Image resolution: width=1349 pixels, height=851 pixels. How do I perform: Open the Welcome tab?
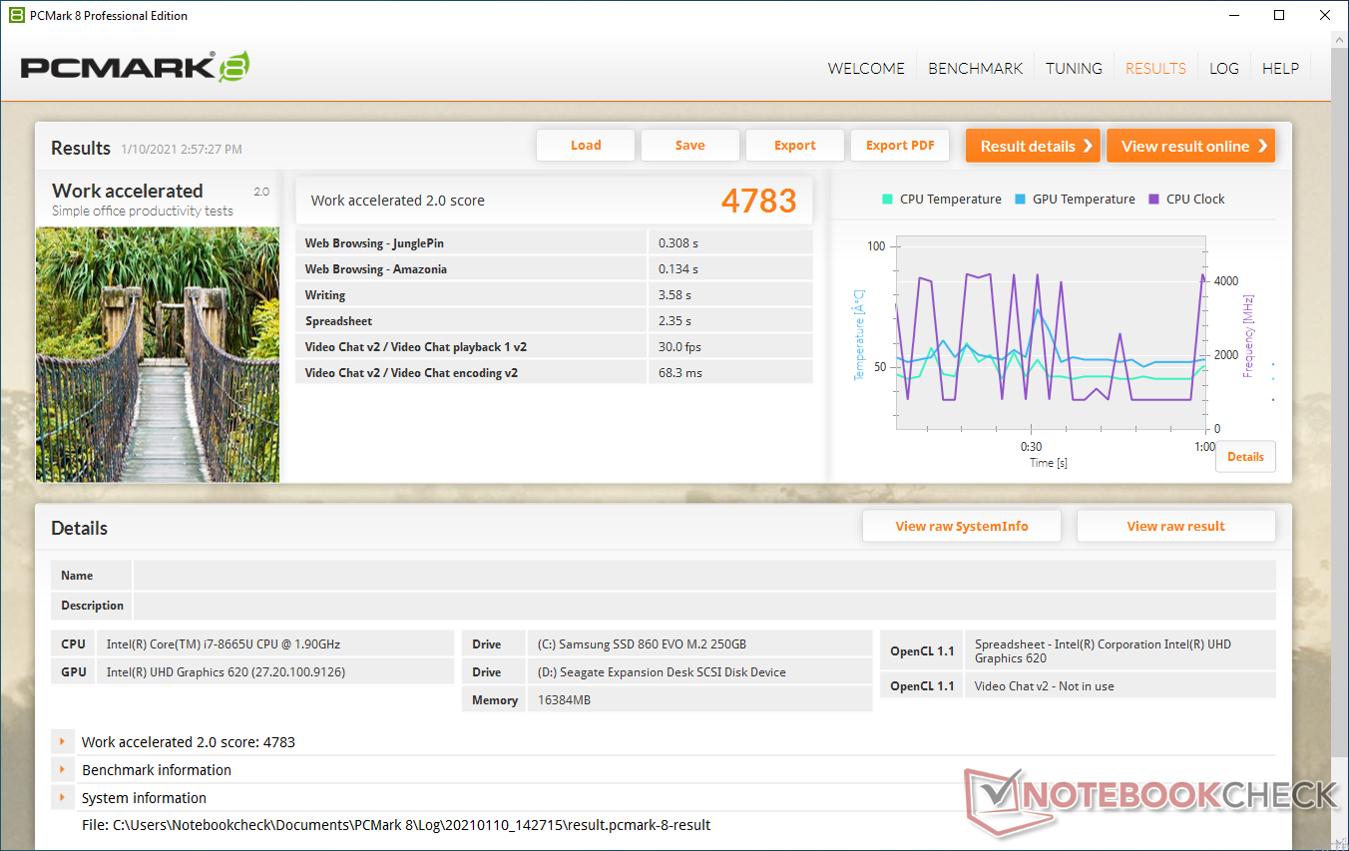pos(866,69)
